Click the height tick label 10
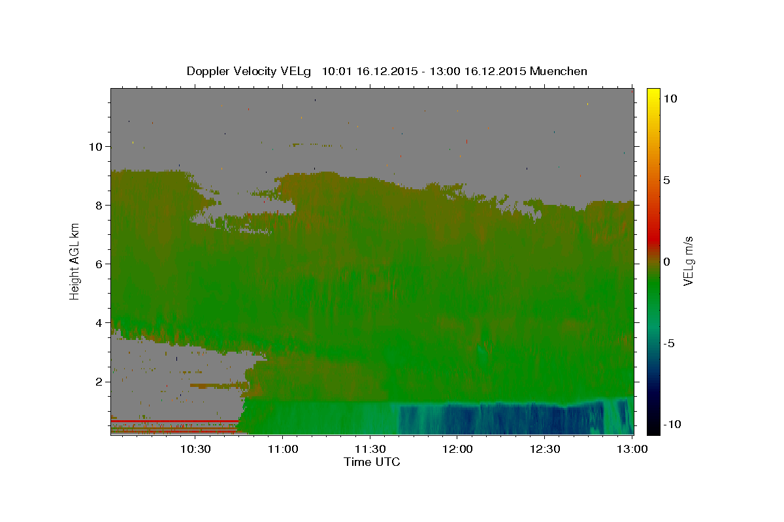Image resolution: width=784 pixels, height=522 pixels. pyautogui.click(x=96, y=146)
